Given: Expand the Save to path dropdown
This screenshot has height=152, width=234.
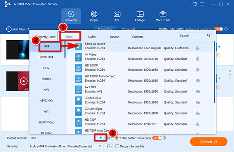Looking at the screenshot, I should (x=100, y=146).
